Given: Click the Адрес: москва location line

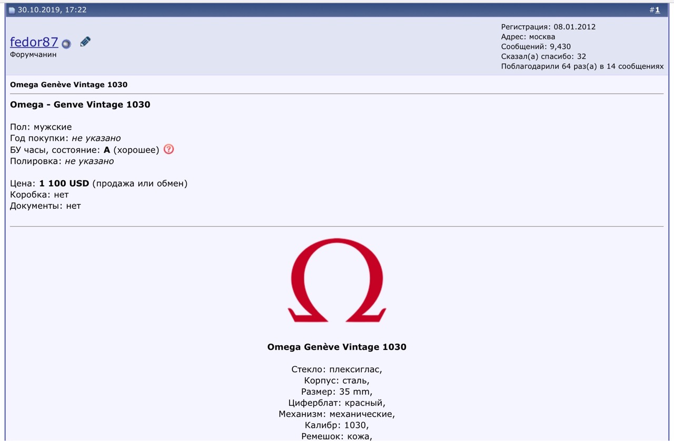Looking at the screenshot, I should 528,37.
